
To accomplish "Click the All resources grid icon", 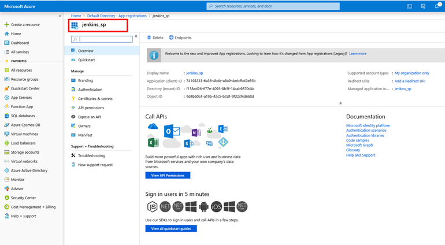I will click(x=7, y=70).
